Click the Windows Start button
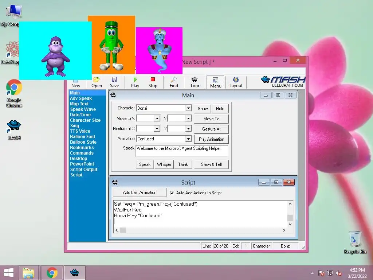This screenshot has height=280, width=373. [x=9, y=273]
